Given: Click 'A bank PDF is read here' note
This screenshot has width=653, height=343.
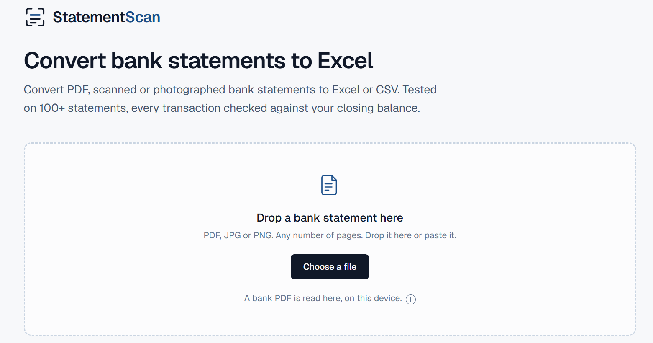Looking at the screenshot, I should coord(293,298).
